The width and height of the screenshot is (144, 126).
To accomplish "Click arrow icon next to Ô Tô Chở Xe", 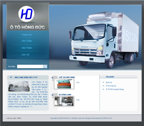I will pos(103,86).
